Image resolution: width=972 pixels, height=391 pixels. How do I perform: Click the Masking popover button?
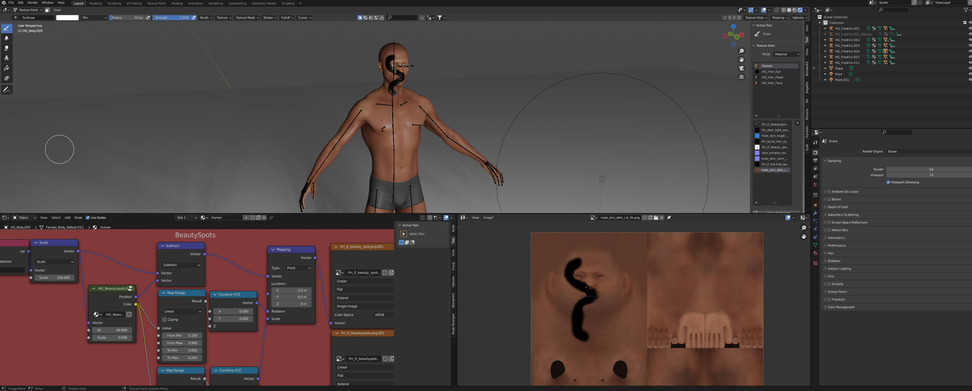(x=780, y=18)
